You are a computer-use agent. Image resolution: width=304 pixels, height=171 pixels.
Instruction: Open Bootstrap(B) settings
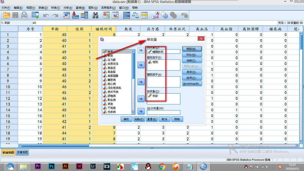coord(192,84)
